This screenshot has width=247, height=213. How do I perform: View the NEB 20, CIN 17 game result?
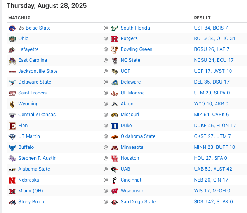click(x=211, y=180)
